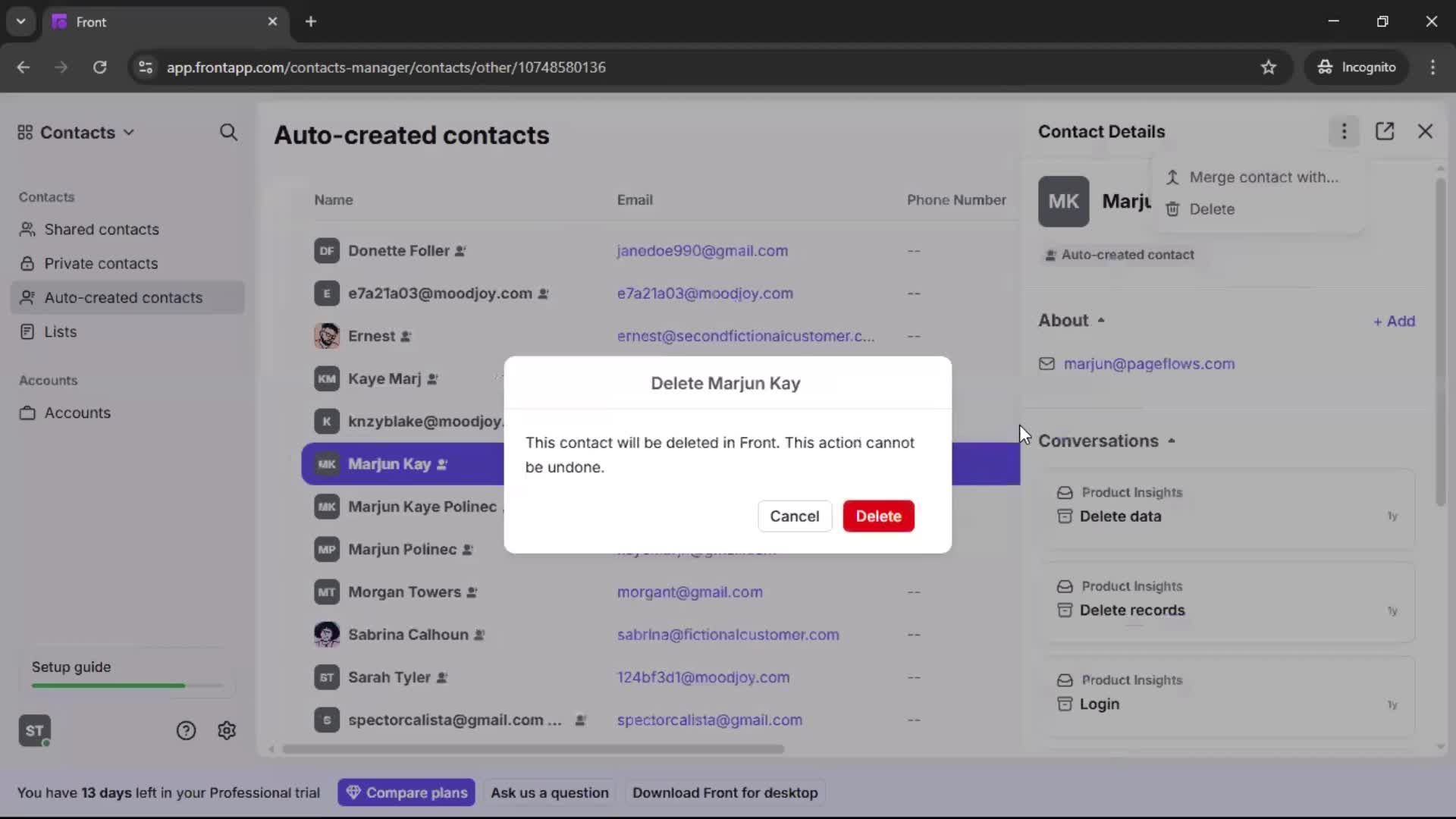Open contact search in the sidebar
Viewport: 1456px width, 819px height.
coord(229,133)
